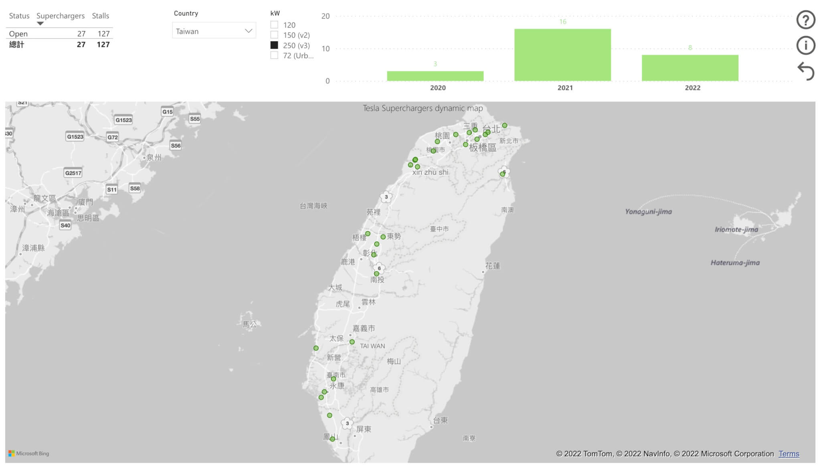Click the kW slicer header
This screenshot has height=465, width=821.
tap(275, 13)
